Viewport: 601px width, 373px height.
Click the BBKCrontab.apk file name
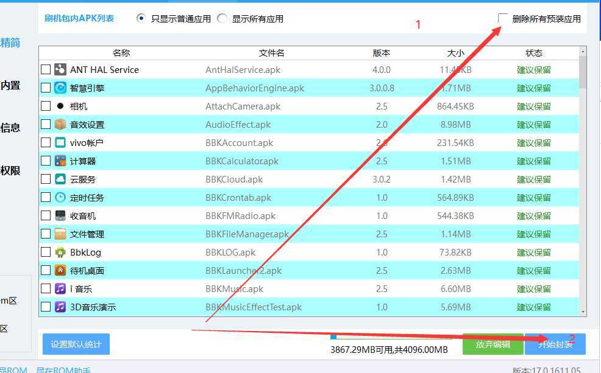tap(238, 197)
